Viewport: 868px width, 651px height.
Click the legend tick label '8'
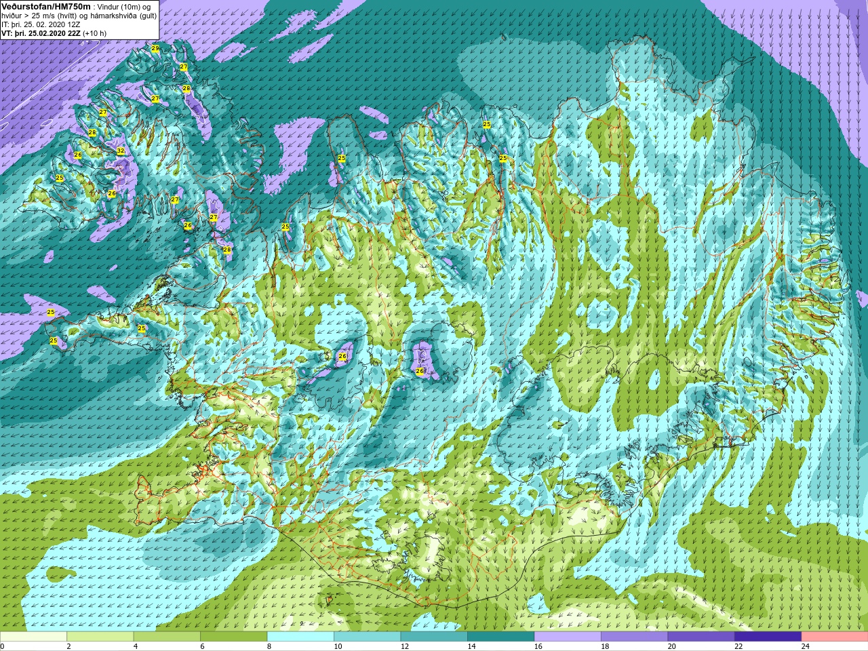[x=269, y=646]
